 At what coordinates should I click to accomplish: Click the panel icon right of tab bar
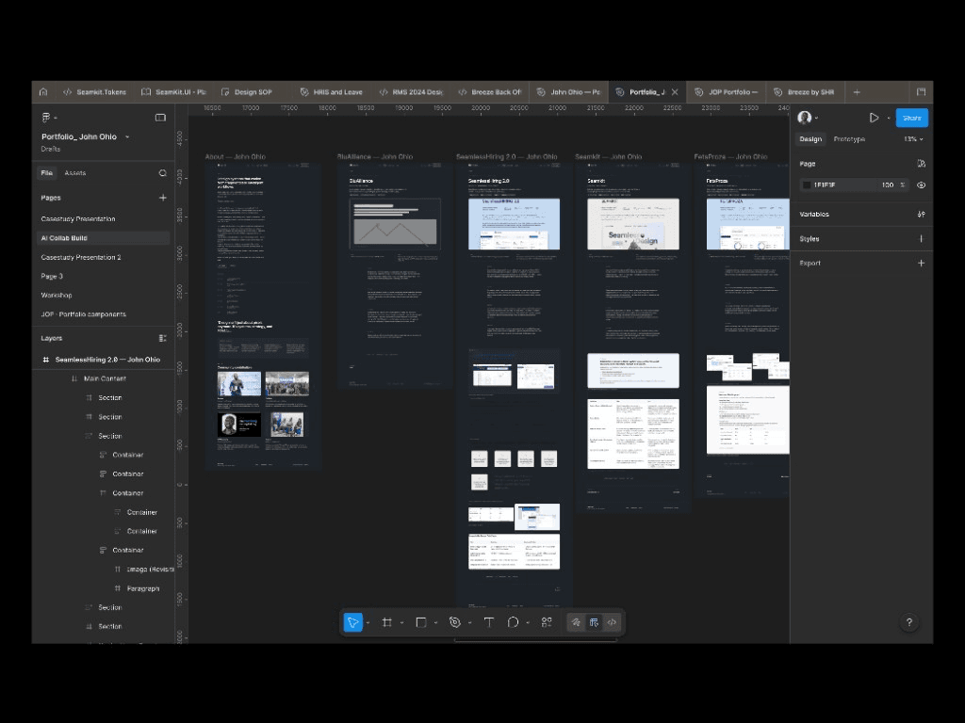921,92
